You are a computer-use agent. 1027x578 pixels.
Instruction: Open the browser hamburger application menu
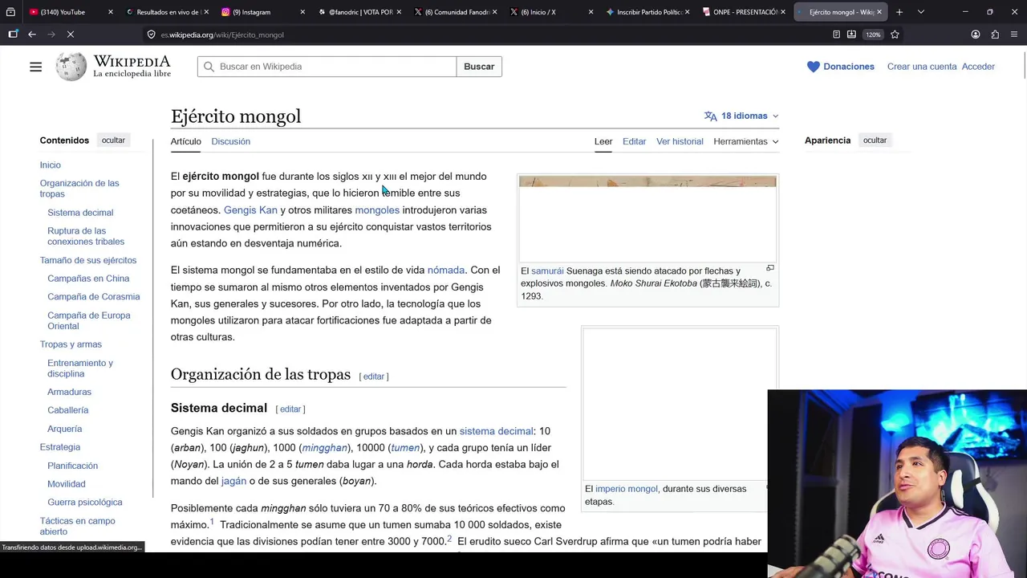point(1014,35)
